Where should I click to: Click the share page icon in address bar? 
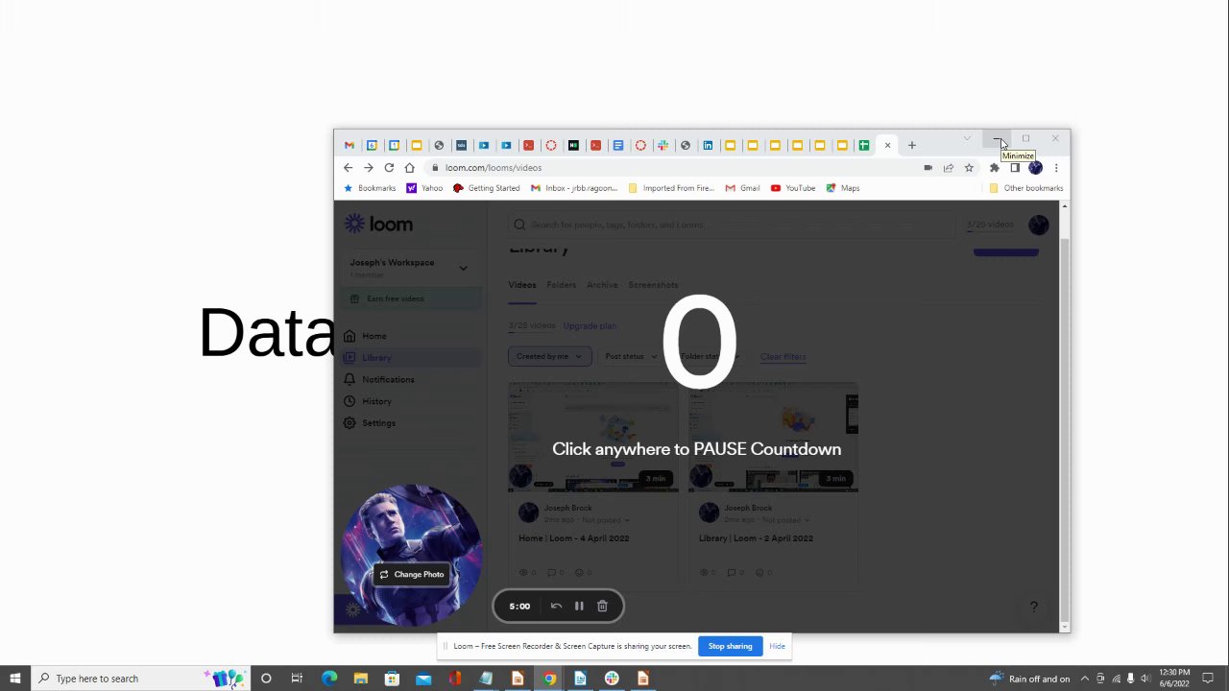[948, 168]
